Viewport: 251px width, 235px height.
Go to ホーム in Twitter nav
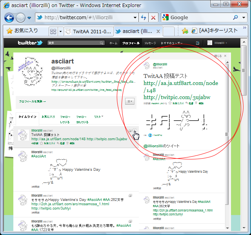pos(113,43)
